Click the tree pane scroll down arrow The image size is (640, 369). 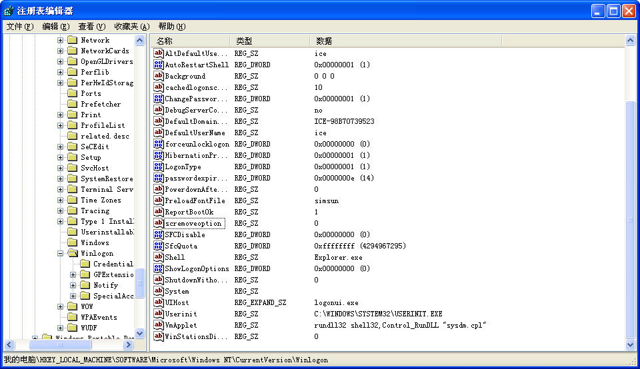(x=139, y=334)
